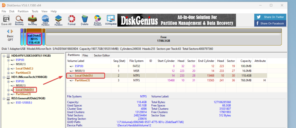This screenshot has height=128, width=296.
Task: Click the DiskGenius banner advertisement
Action: [177, 20]
